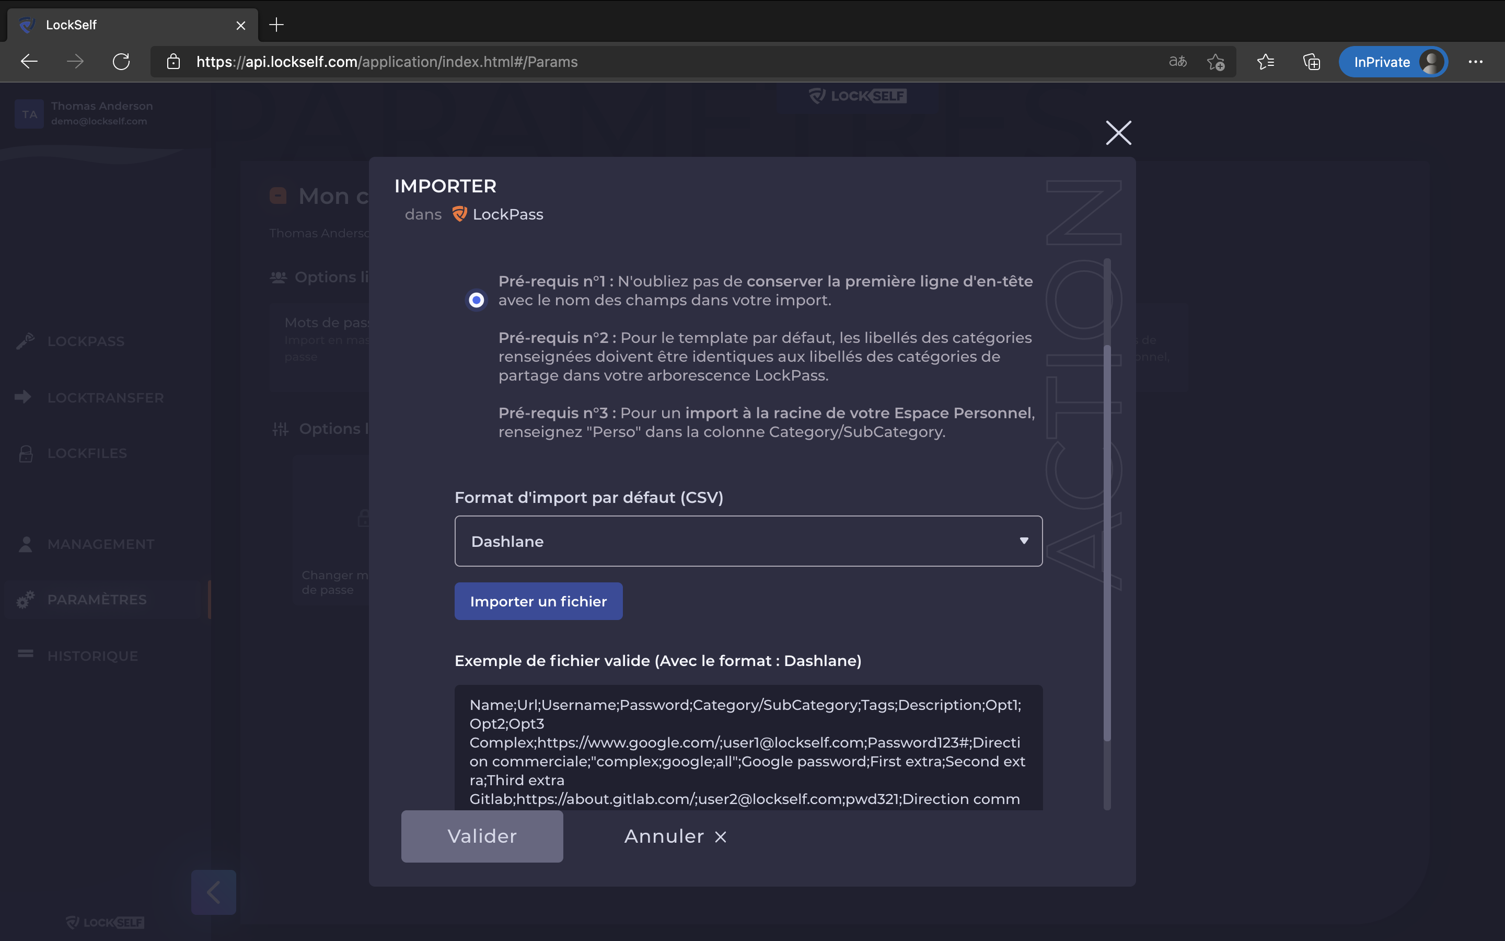Open browser collections icon
This screenshot has width=1505, height=941.
coord(1312,62)
